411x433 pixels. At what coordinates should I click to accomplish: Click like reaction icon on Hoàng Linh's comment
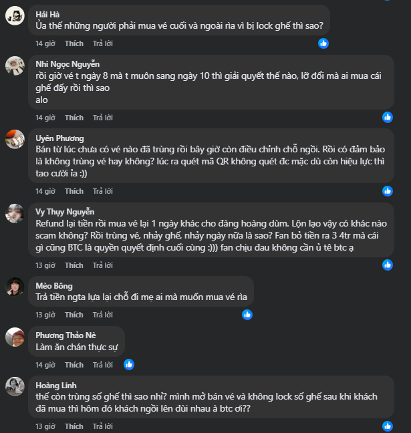(x=387, y=426)
